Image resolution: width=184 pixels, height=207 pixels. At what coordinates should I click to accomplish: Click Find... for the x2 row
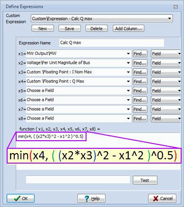(x=140, y=63)
